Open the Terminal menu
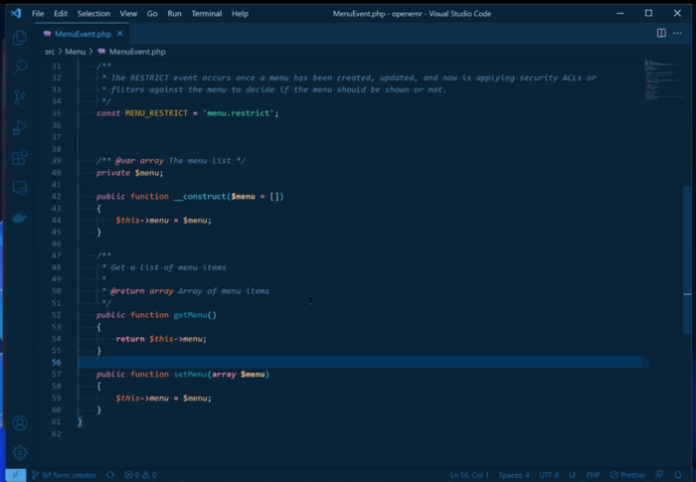The height and width of the screenshot is (482, 696). point(207,14)
